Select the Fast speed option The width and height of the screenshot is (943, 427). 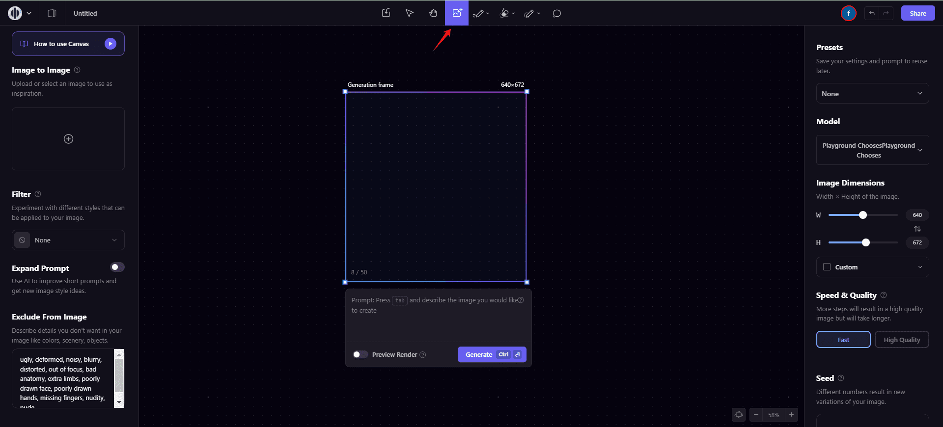coord(843,340)
